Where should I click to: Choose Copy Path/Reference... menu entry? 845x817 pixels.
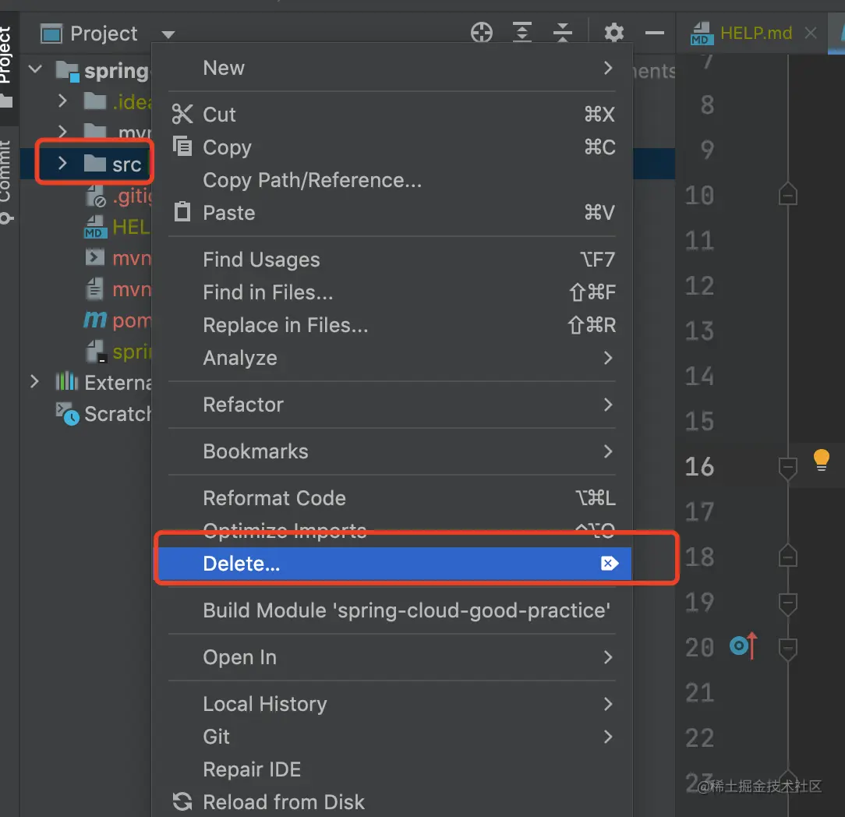point(312,180)
